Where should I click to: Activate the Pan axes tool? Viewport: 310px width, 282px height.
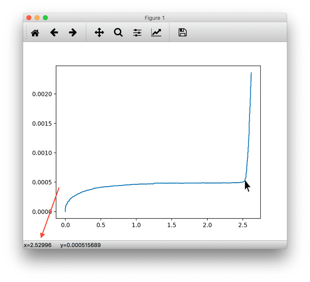click(99, 33)
